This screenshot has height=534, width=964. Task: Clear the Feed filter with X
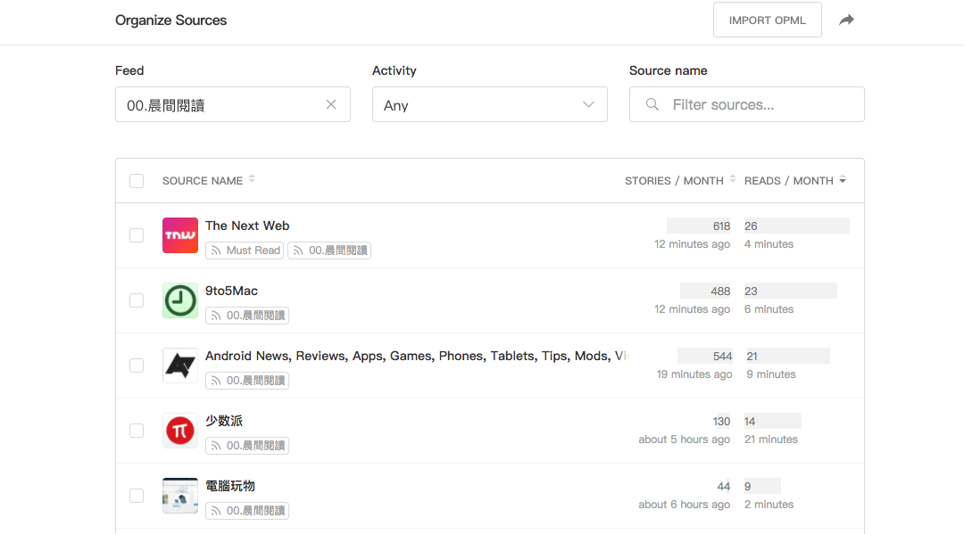[331, 104]
